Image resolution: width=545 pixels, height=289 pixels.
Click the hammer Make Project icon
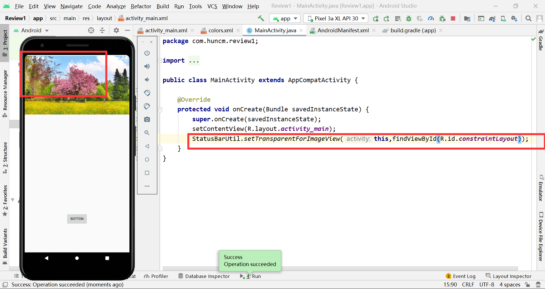(261, 18)
